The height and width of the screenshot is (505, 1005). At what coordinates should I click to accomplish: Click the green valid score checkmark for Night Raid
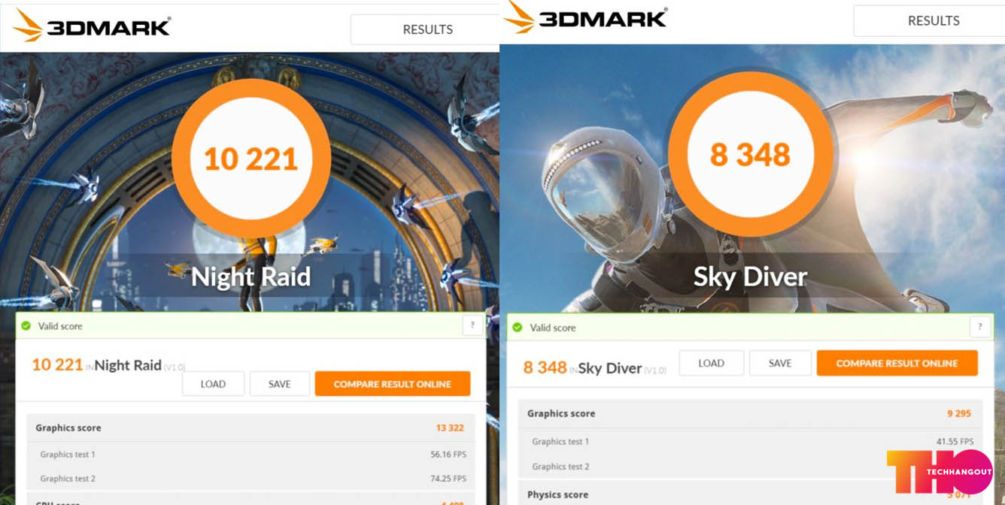point(26,326)
